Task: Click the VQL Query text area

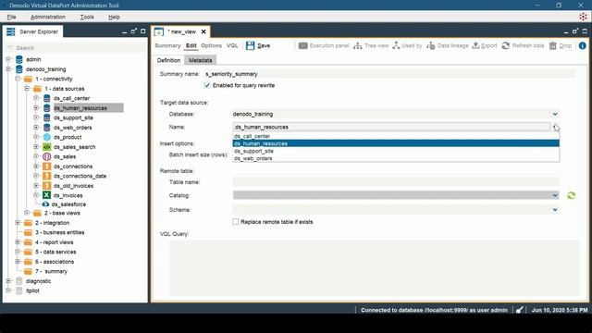Action: (374, 267)
